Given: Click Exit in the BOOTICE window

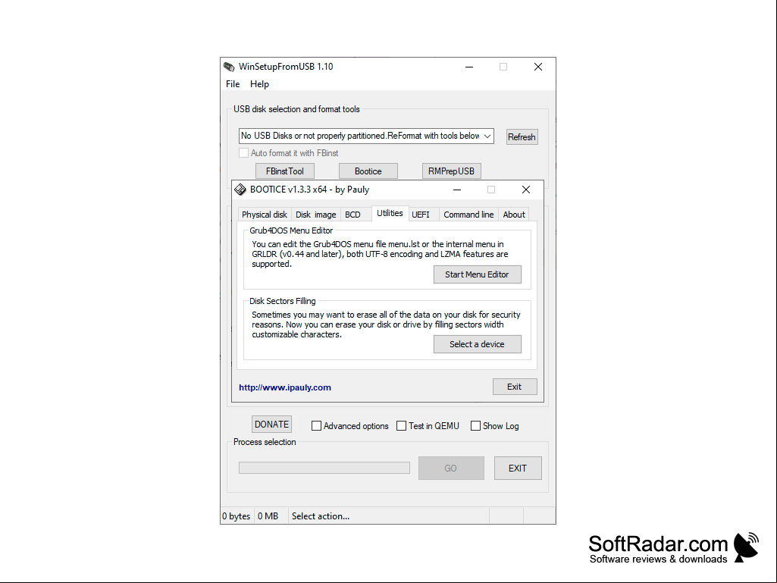Looking at the screenshot, I should coord(515,387).
